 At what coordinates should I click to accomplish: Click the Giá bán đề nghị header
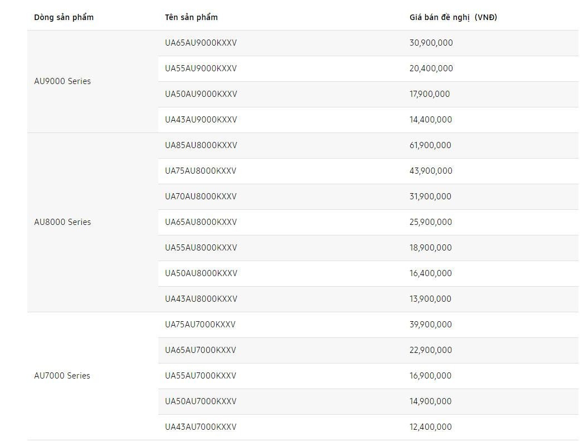pyautogui.click(x=453, y=17)
